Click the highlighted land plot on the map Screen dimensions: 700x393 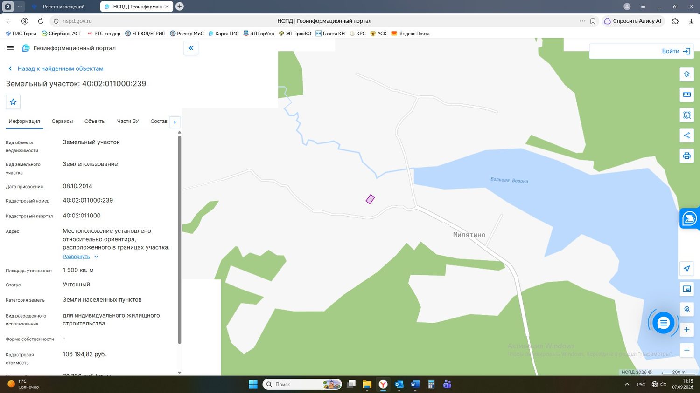(370, 199)
